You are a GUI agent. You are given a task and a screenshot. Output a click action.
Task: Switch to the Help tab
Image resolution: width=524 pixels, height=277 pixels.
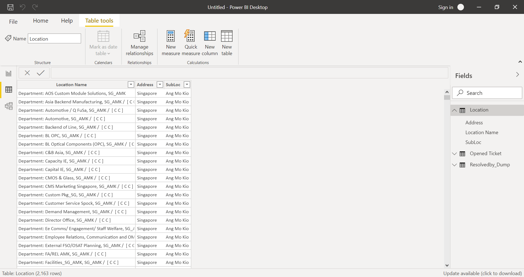click(67, 21)
